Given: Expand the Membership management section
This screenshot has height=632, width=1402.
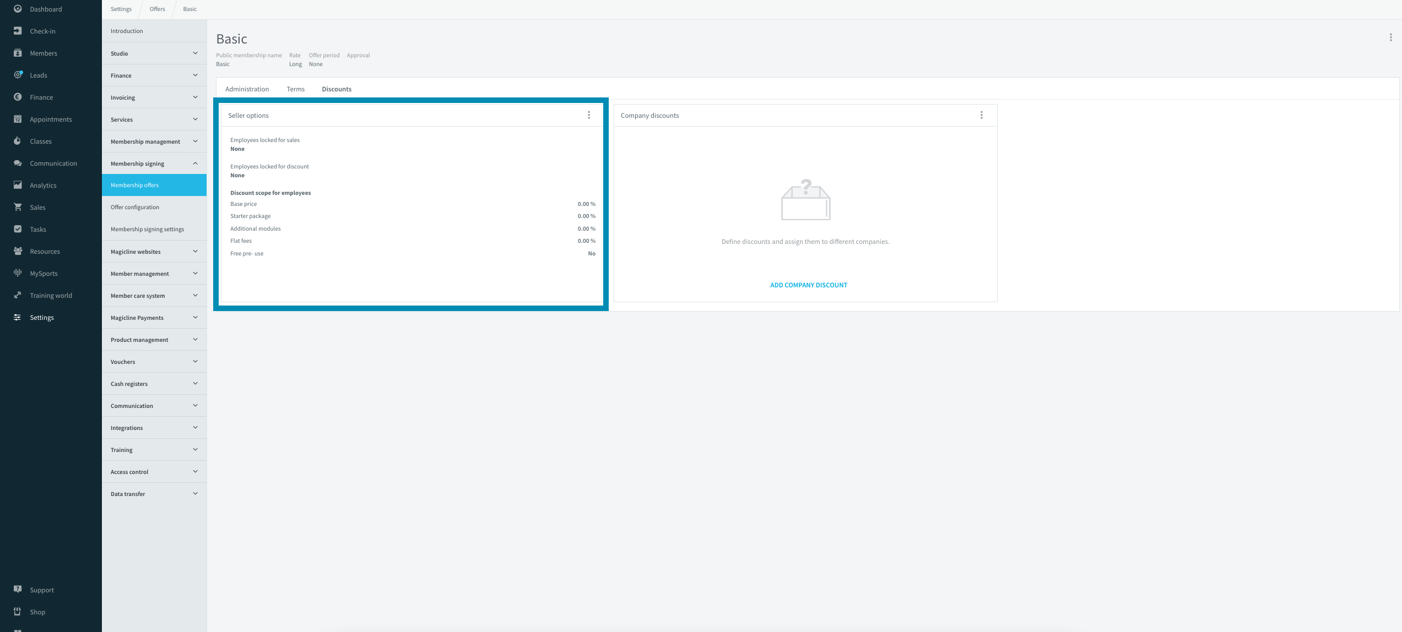Looking at the screenshot, I should click(x=154, y=141).
